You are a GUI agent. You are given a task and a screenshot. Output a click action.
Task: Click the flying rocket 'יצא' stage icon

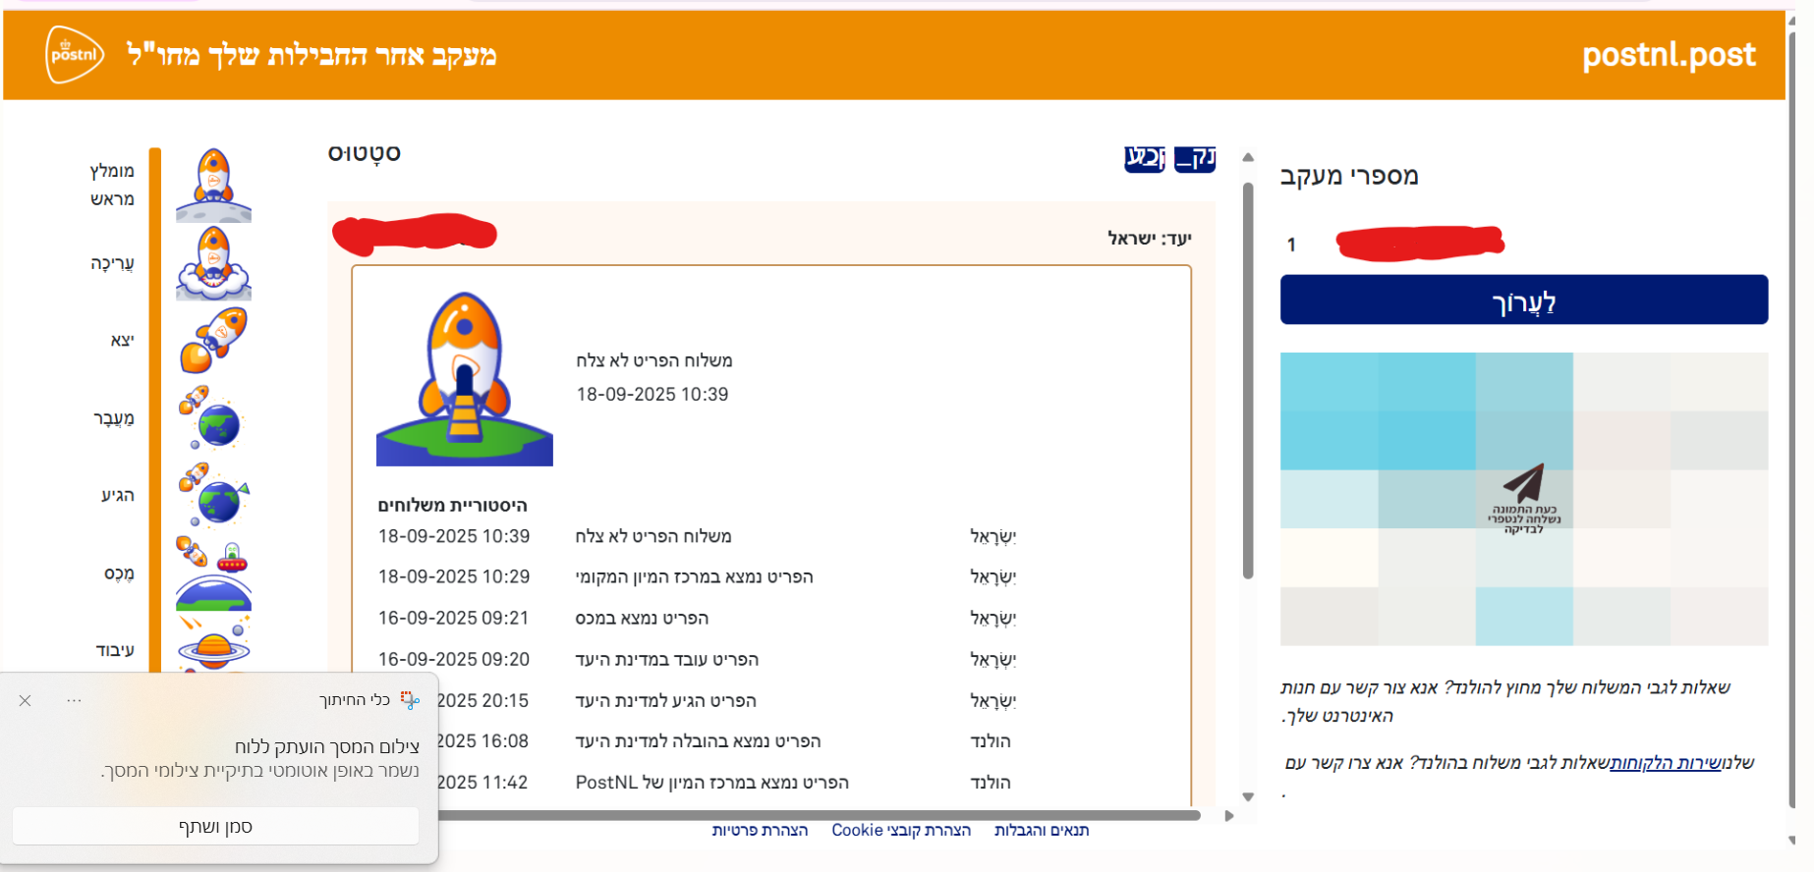pos(213,340)
